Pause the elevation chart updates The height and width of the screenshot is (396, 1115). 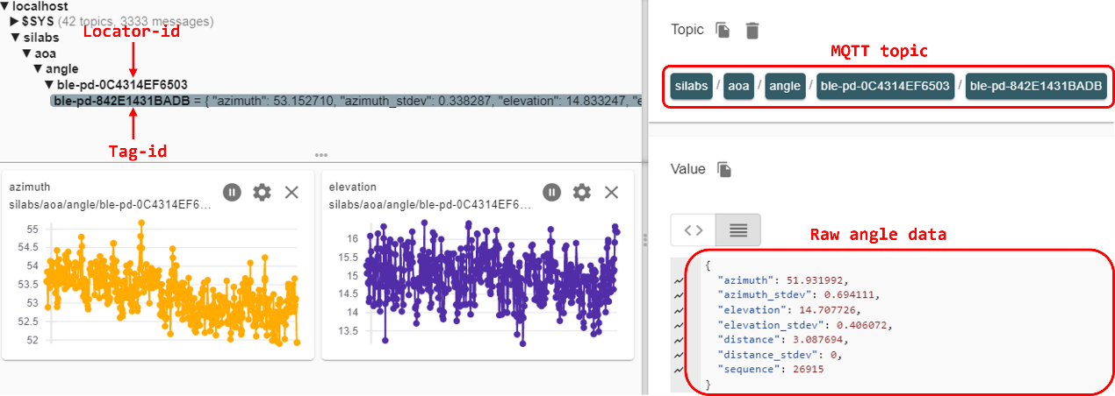click(551, 193)
